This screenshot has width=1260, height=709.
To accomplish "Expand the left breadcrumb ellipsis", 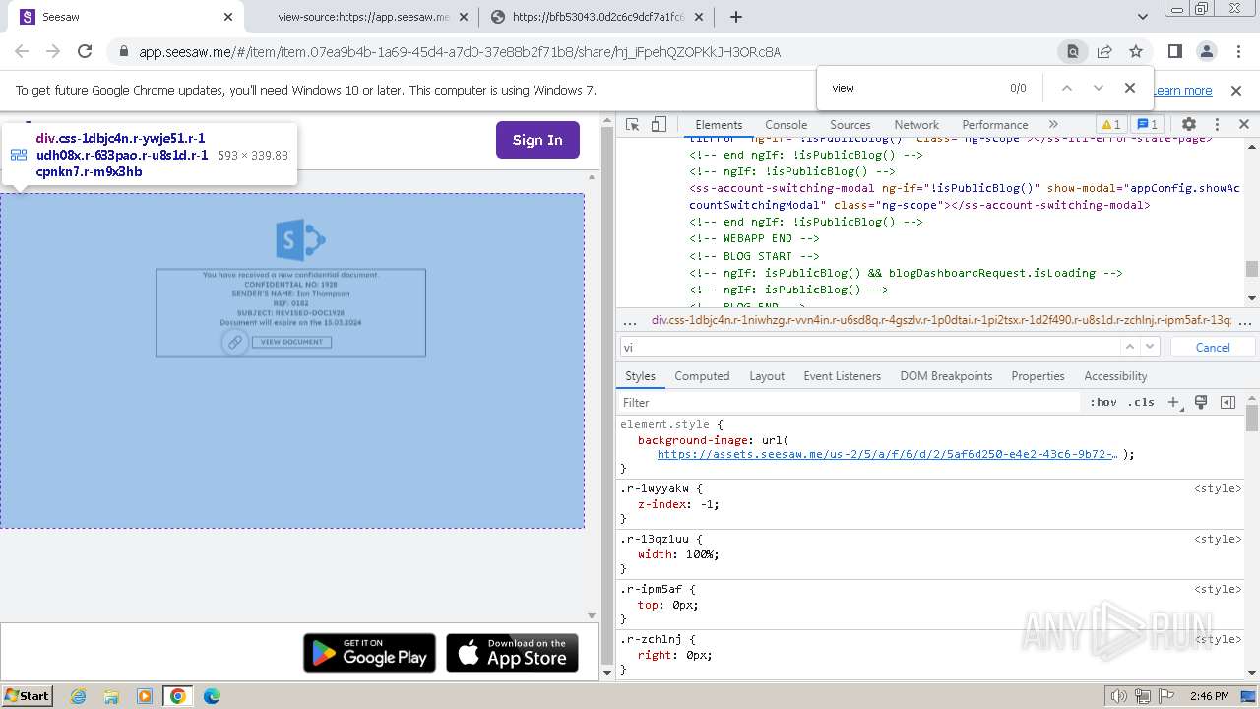I will (x=630, y=320).
